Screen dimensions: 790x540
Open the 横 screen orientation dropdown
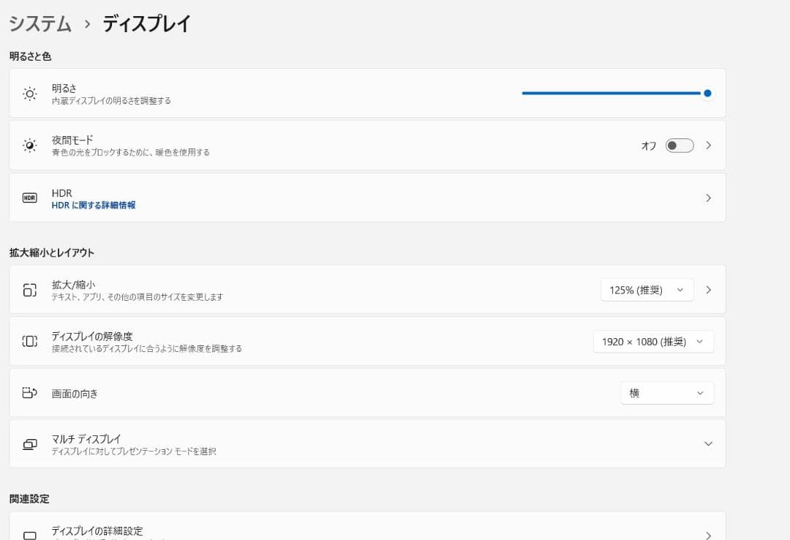click(667, 393)
